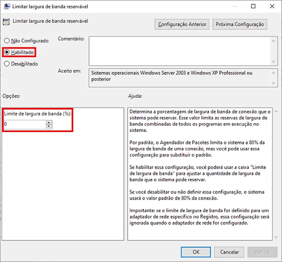
Task: Go to Configuração Anterior
Action: point(182,24)
